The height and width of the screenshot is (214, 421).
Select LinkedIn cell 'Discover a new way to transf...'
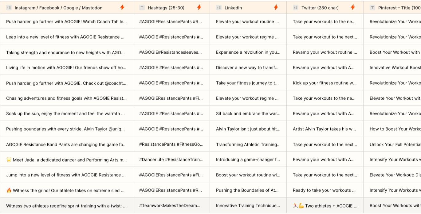248,67
